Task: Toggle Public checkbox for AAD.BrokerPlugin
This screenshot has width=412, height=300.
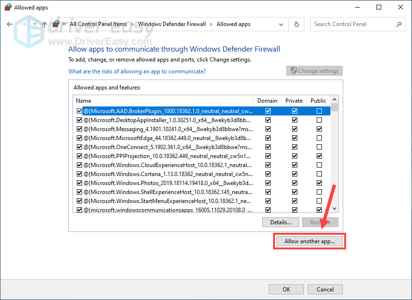Action: (x=319, y=111)
